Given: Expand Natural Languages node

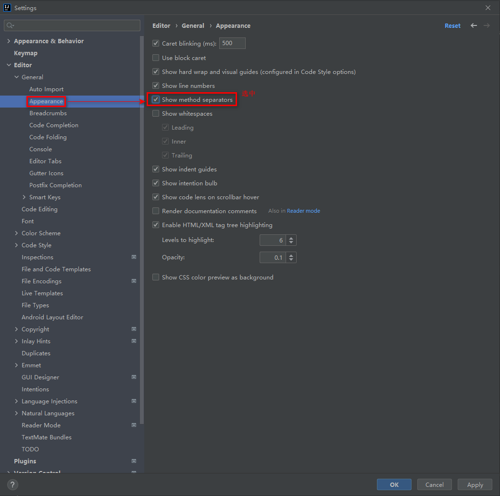Looking at the screenshot, I should click(x=16, y=413).
